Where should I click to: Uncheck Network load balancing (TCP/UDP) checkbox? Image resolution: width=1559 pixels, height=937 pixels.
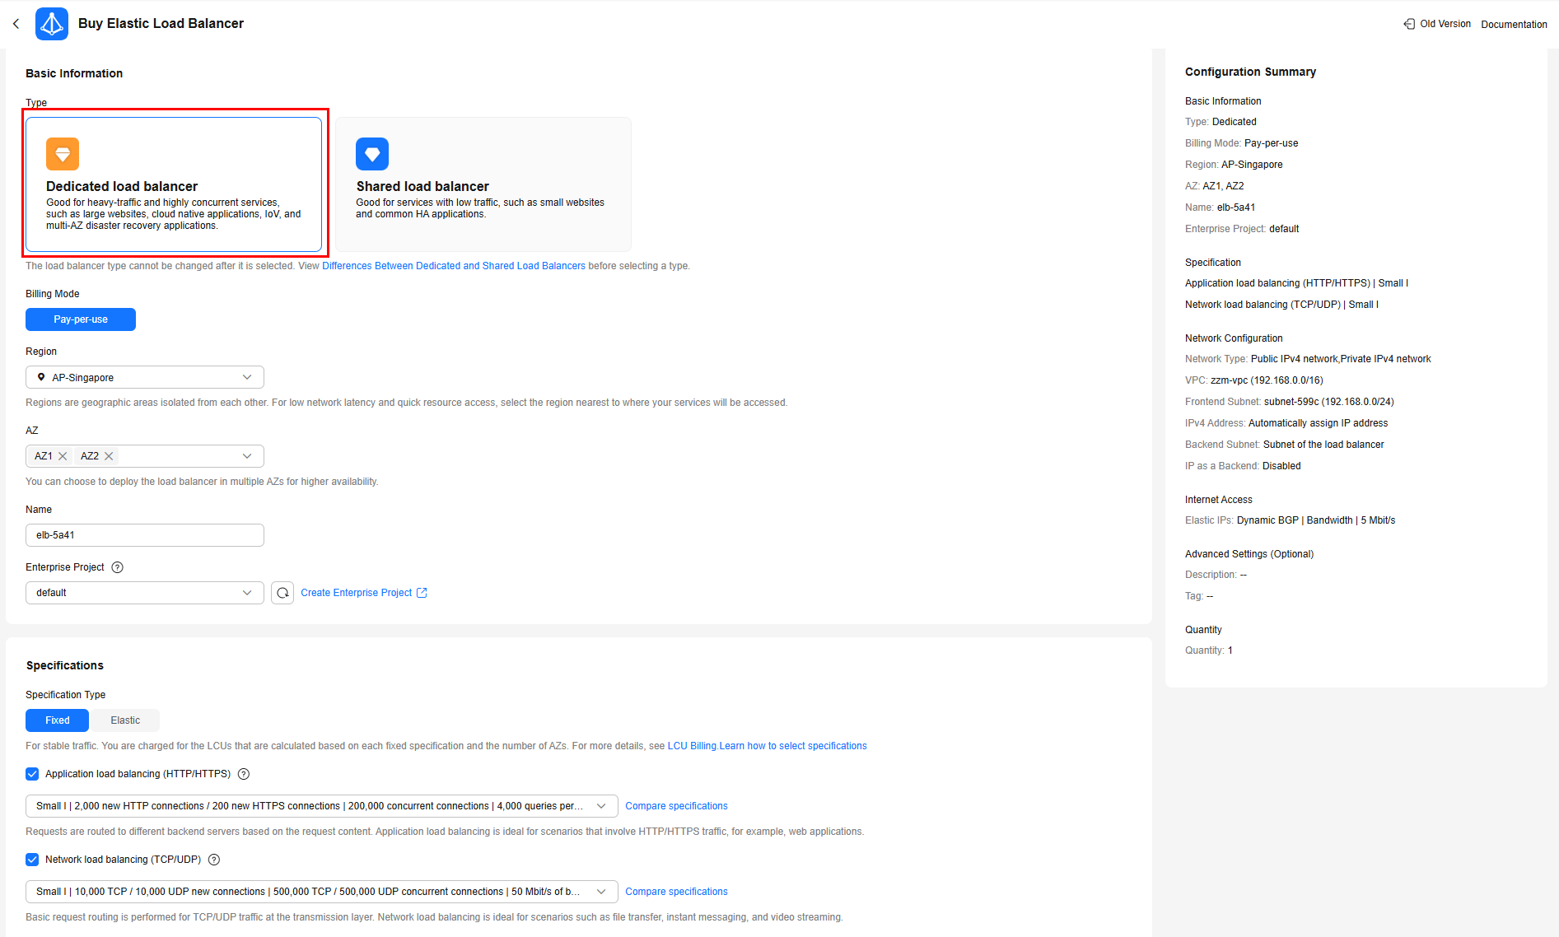(x=32, y=860)
